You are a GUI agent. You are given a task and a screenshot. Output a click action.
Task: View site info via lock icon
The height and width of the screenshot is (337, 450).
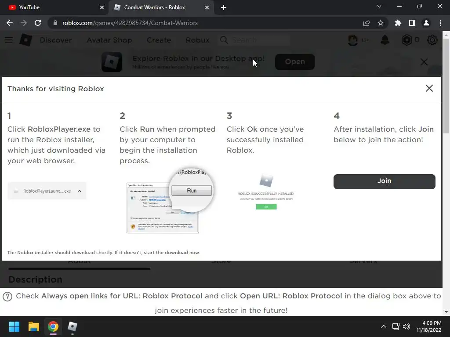(x=55, y=23)
